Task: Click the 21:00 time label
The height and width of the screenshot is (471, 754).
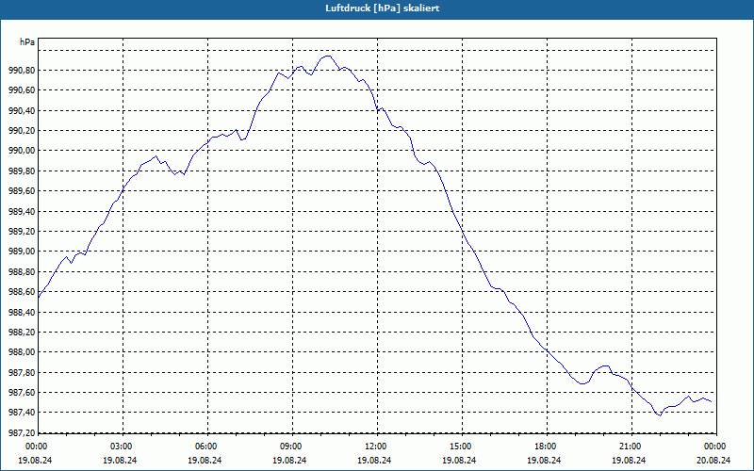Action: [x=631, y=447]
